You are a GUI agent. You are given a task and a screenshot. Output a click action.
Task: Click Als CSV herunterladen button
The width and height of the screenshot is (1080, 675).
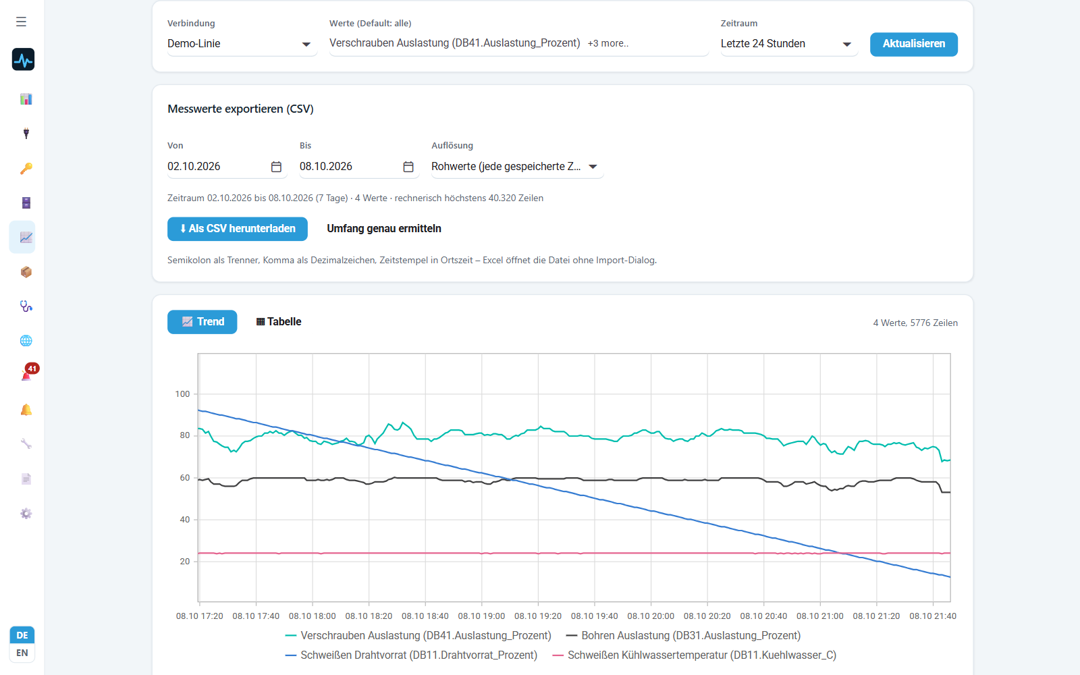click(238, 229)
